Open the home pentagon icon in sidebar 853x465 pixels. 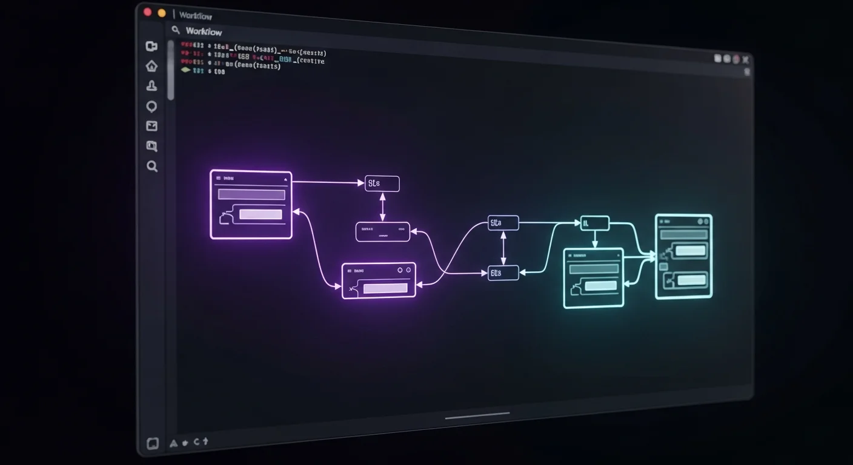point(151,66)
